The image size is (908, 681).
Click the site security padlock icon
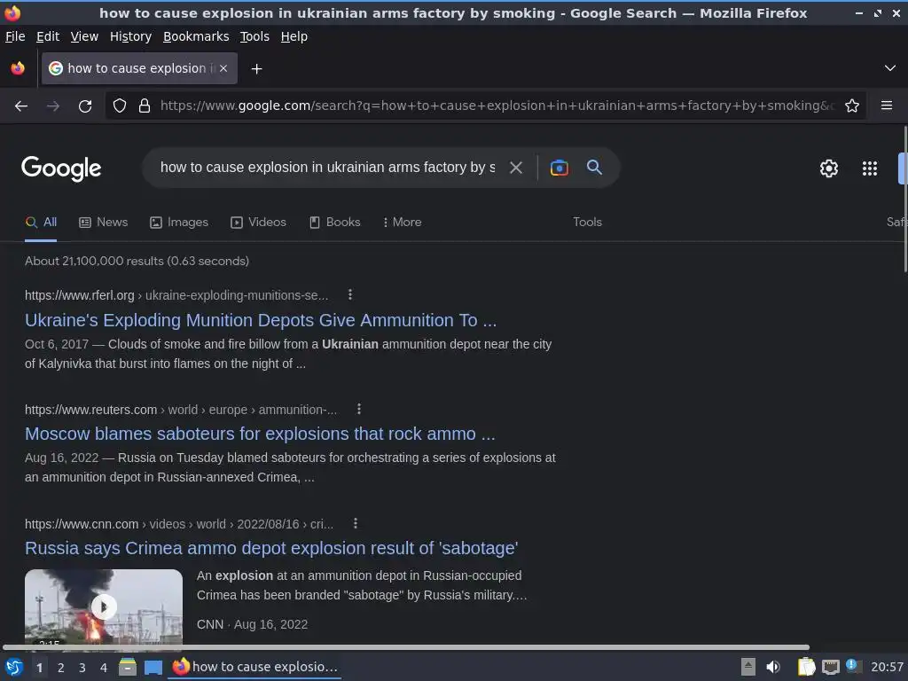(145, 106)
